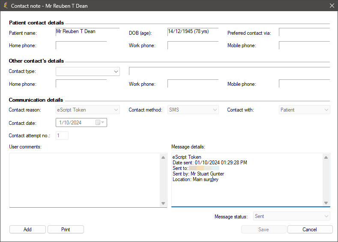
Task: Click the 'Location: Main surgery' line
Action: 195,179
